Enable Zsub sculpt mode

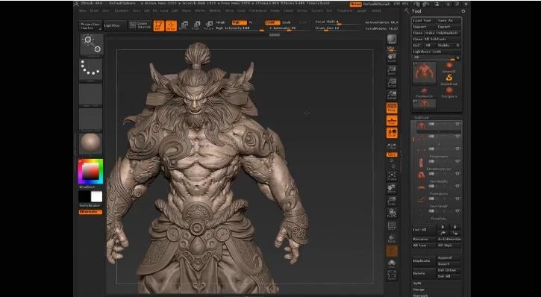coord(287,22)
